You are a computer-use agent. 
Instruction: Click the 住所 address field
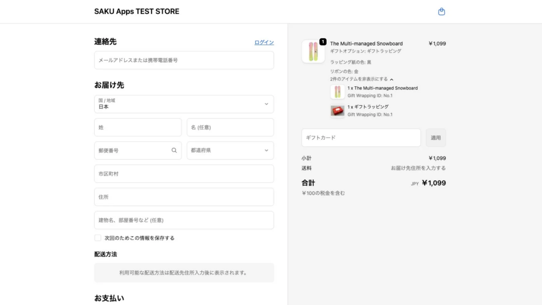[184, 197]
